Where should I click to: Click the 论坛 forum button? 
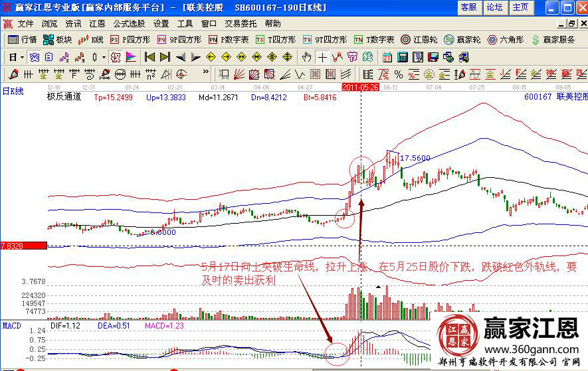coord(494,7)
